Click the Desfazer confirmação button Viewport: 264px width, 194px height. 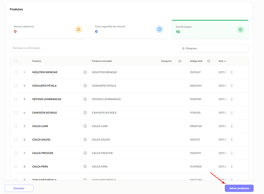pyautogui.click(x=26, y=48)
